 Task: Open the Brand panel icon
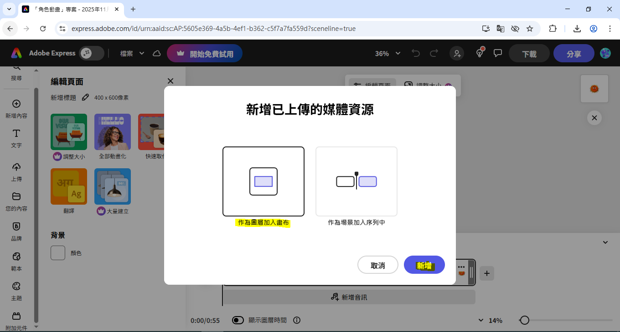coord(16,231)
